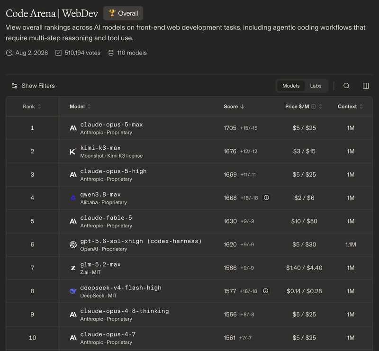Screen dimensions: 379x351
Task: Click Z.ai · MIT license text
Action: click(90, 272)
